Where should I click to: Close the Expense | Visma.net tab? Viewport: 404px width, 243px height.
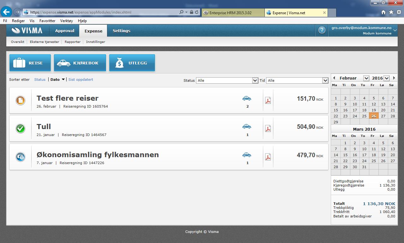324,13
